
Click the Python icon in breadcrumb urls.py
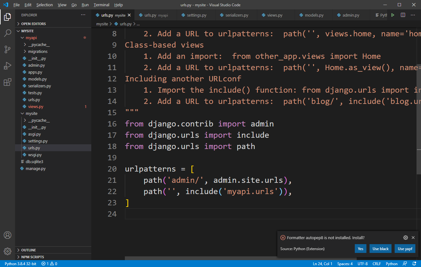(116, 24)
